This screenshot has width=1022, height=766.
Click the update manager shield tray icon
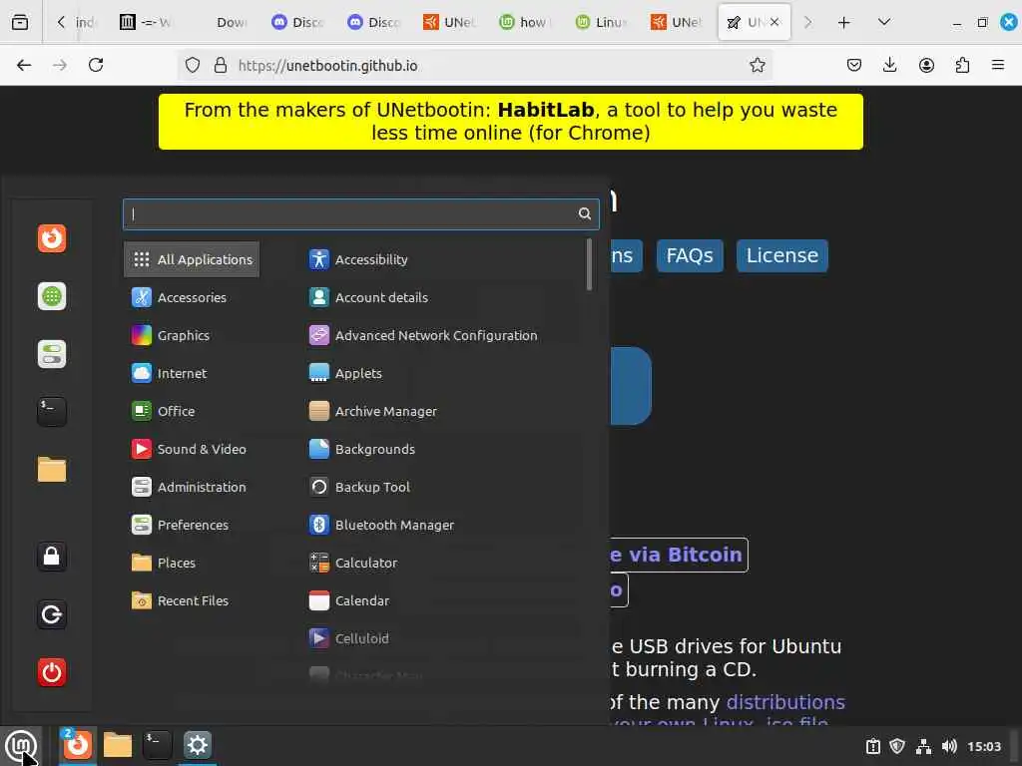tap(897, 746)
